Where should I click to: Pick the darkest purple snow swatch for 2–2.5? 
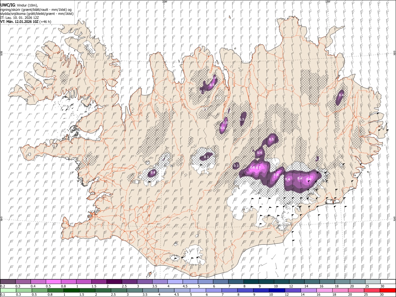(x=114, y=282)
